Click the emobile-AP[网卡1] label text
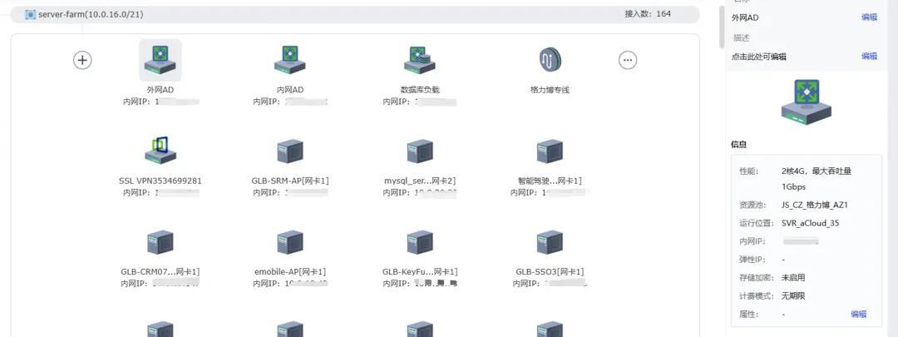The height and width of the screenshot is (337, 898). point(290,271)
